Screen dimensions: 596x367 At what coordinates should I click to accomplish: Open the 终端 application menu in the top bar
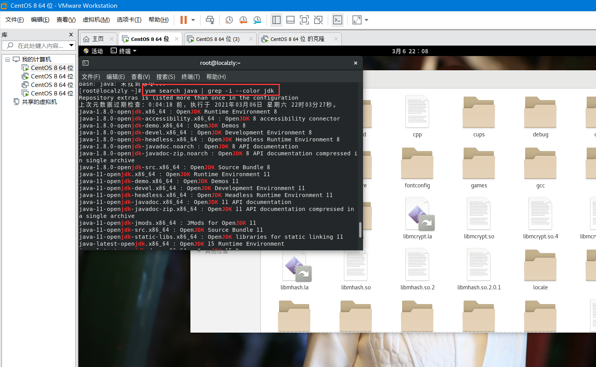pos(124,51)
